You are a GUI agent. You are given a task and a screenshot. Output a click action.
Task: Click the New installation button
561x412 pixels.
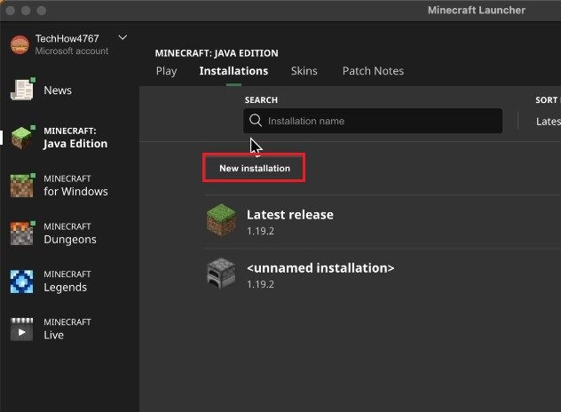[255, 168]
